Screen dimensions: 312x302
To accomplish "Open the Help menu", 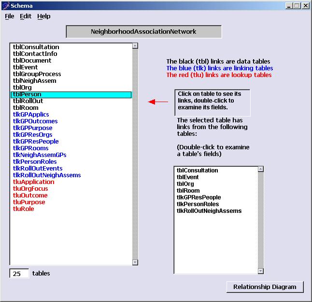I will pos(44,16).
